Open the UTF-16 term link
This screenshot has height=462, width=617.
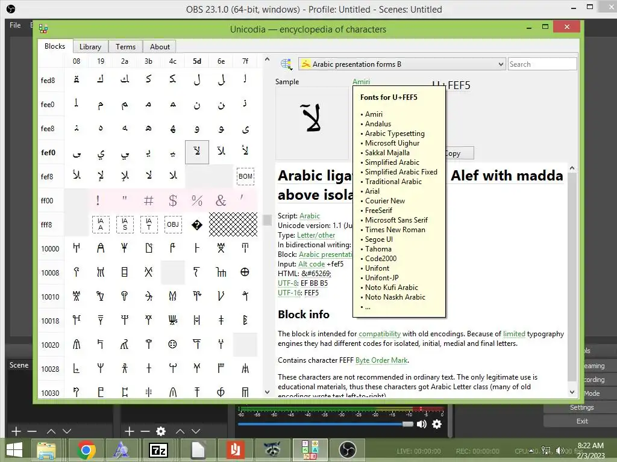click(289, 293)
